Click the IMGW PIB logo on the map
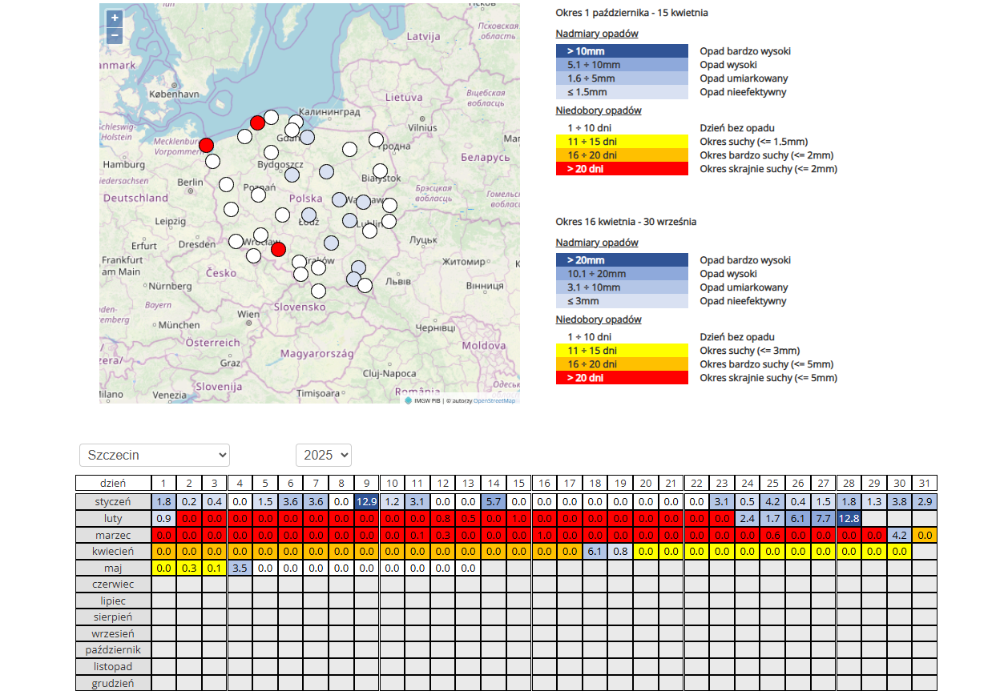Screen dimensions: 1000x691 (x=408, y=400)
